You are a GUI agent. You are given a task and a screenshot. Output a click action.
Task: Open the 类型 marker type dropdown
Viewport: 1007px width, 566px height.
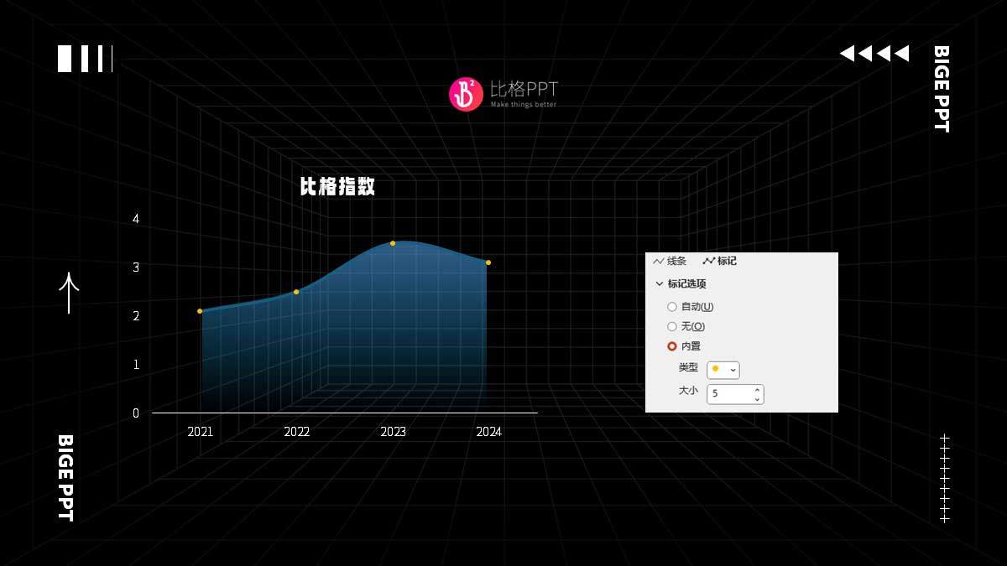click(733, 370)
